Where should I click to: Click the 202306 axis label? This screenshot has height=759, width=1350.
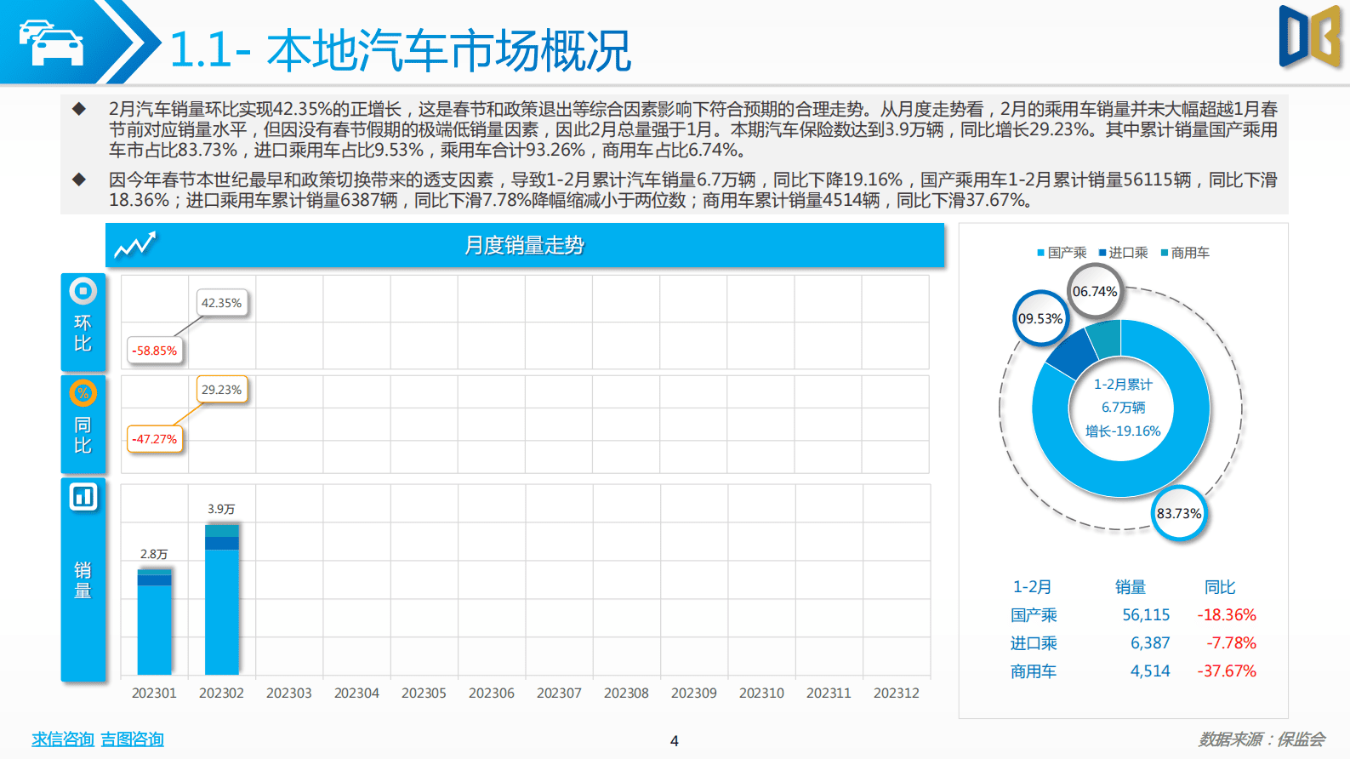492,693
